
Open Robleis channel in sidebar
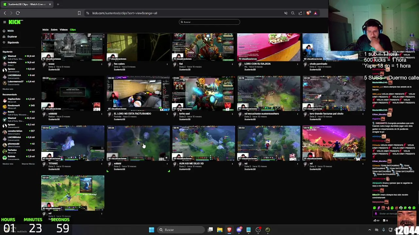19,158
